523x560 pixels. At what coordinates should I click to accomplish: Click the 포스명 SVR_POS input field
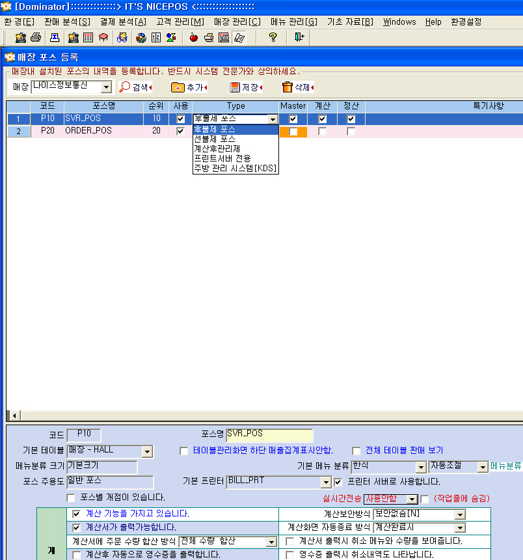tap(269, 435)
